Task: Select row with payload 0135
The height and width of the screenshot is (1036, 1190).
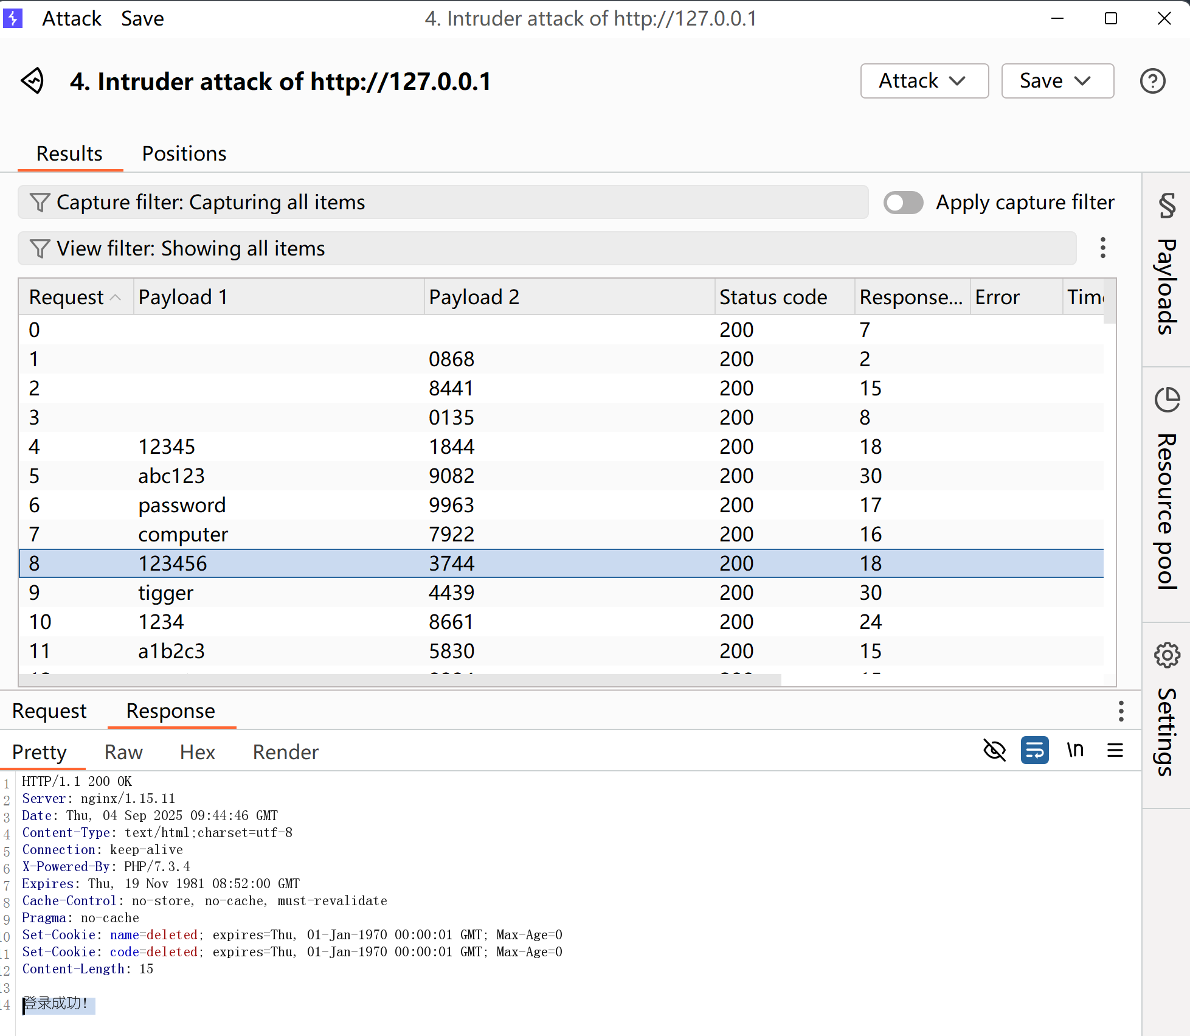Action: 561,417
